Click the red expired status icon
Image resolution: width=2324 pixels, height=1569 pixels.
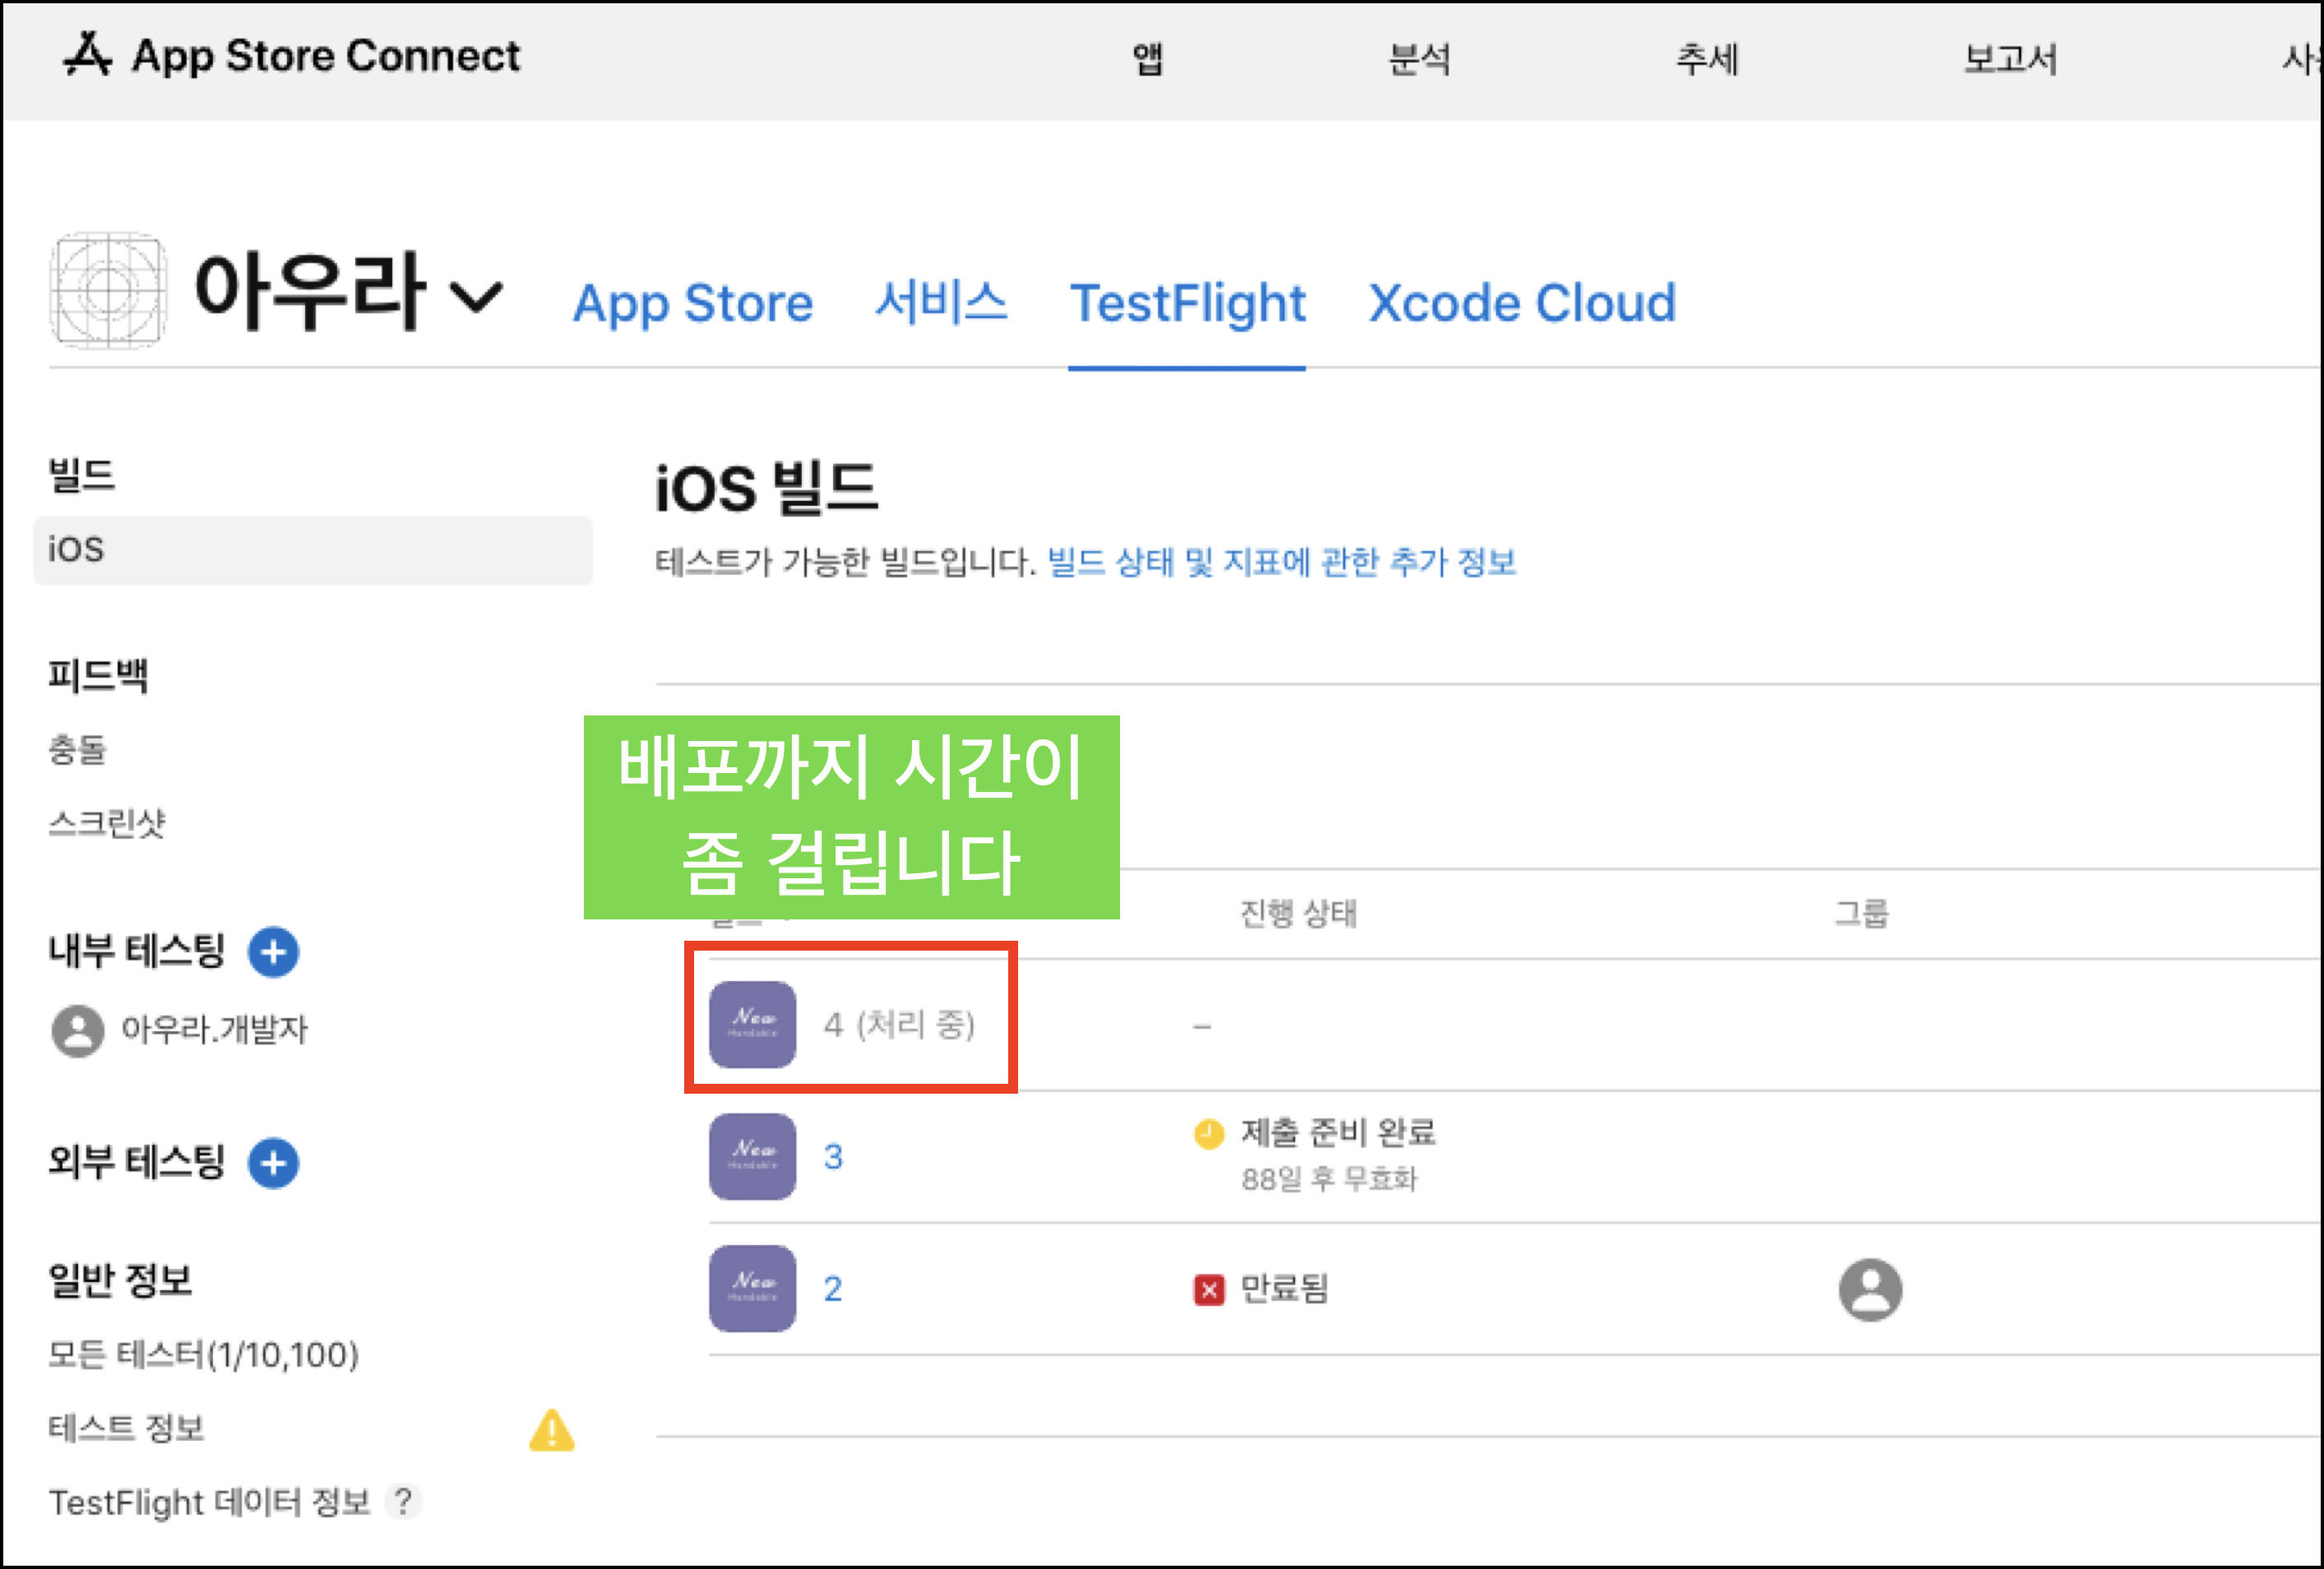(1208, 1290)
